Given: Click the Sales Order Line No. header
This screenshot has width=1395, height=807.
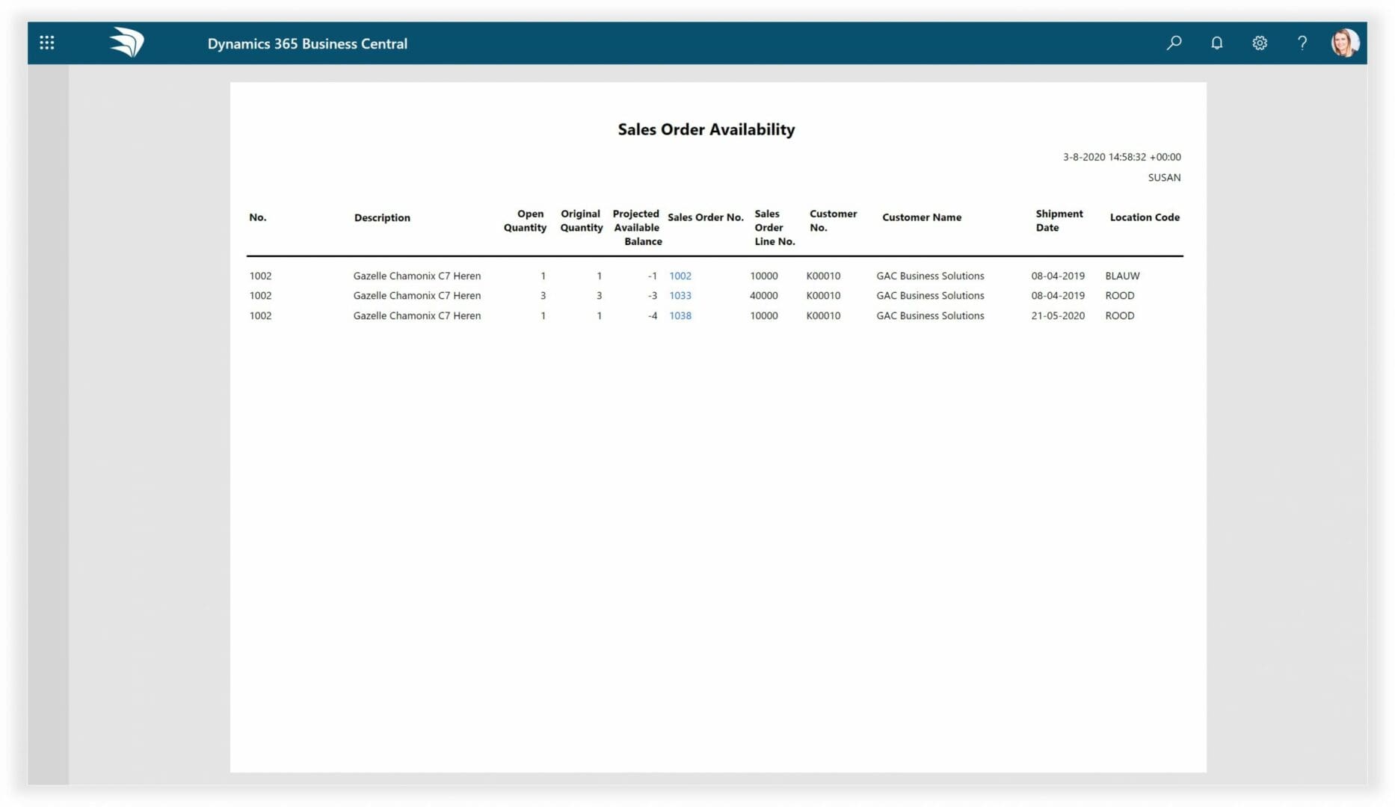Looking at the screenshot, I should [x=775, y=227].
